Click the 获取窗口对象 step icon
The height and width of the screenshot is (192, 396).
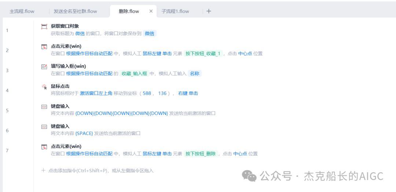[x=44, y=26]
